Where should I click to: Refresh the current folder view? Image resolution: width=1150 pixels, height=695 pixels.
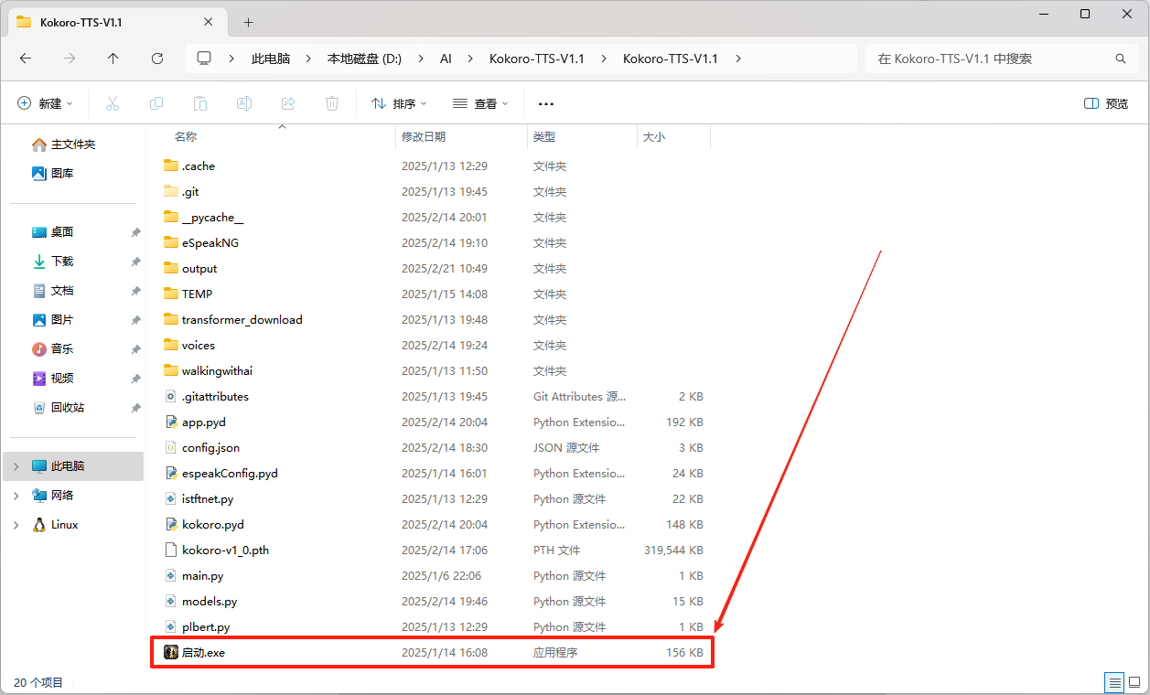click(157, 59)
